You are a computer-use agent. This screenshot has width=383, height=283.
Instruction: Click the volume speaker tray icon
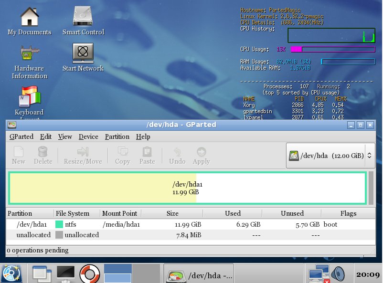338,273
